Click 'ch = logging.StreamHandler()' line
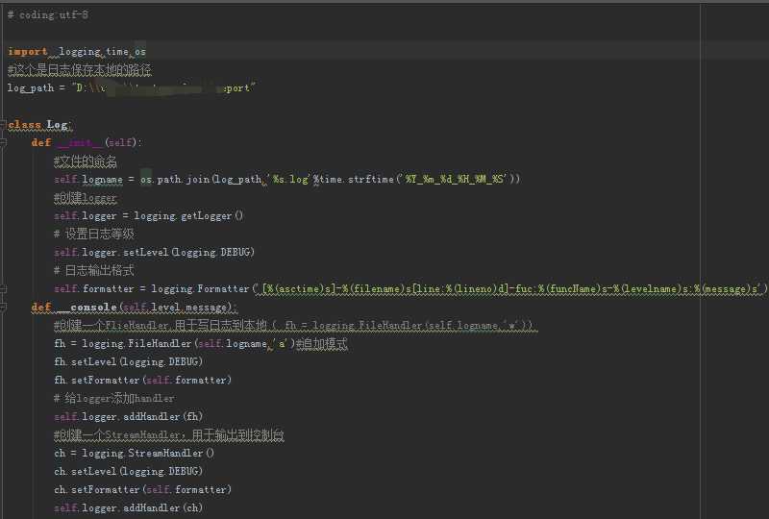 point(134,454)
